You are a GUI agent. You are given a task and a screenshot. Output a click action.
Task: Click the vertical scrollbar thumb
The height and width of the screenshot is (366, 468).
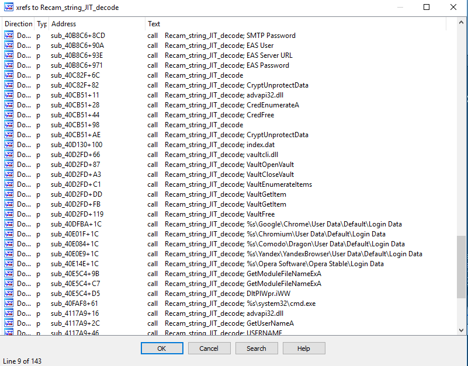[x=461, y=267]
